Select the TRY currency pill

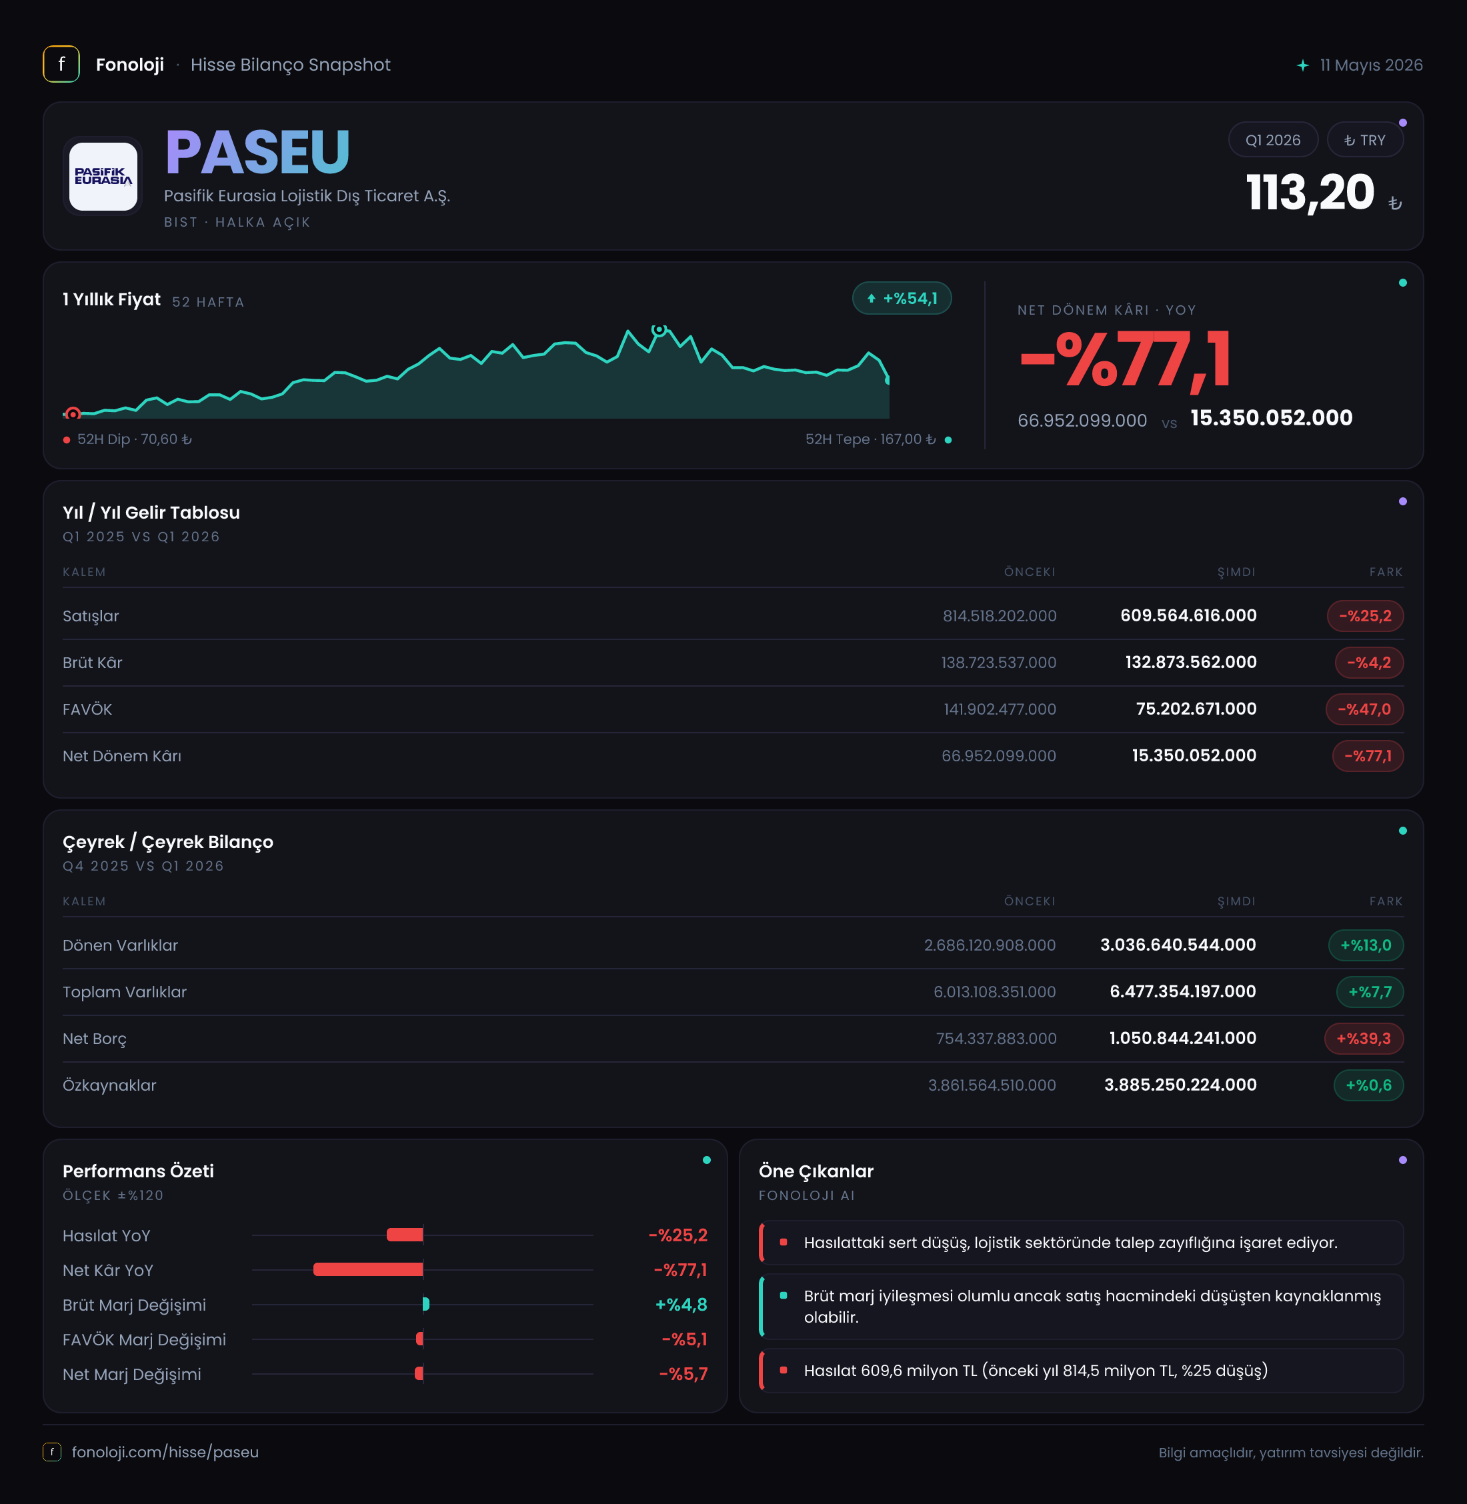1364,140
